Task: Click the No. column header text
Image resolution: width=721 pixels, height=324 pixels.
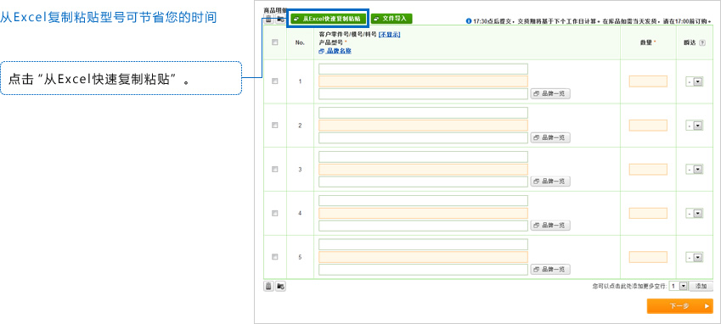Action: pyautogui.click(x=300, y=42)
